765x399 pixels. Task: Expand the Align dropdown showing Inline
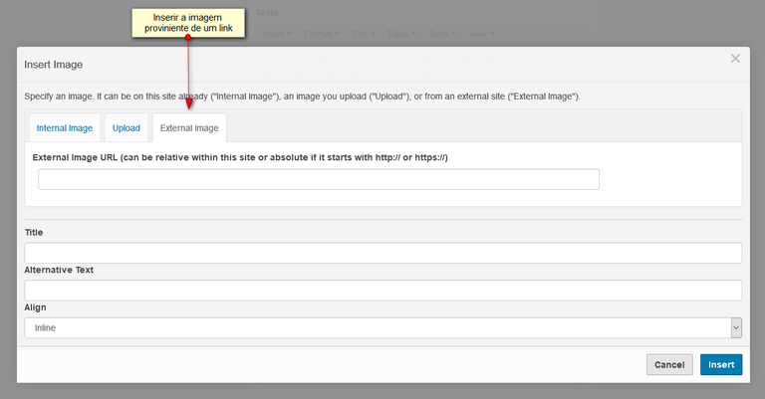tap(383, 327)
